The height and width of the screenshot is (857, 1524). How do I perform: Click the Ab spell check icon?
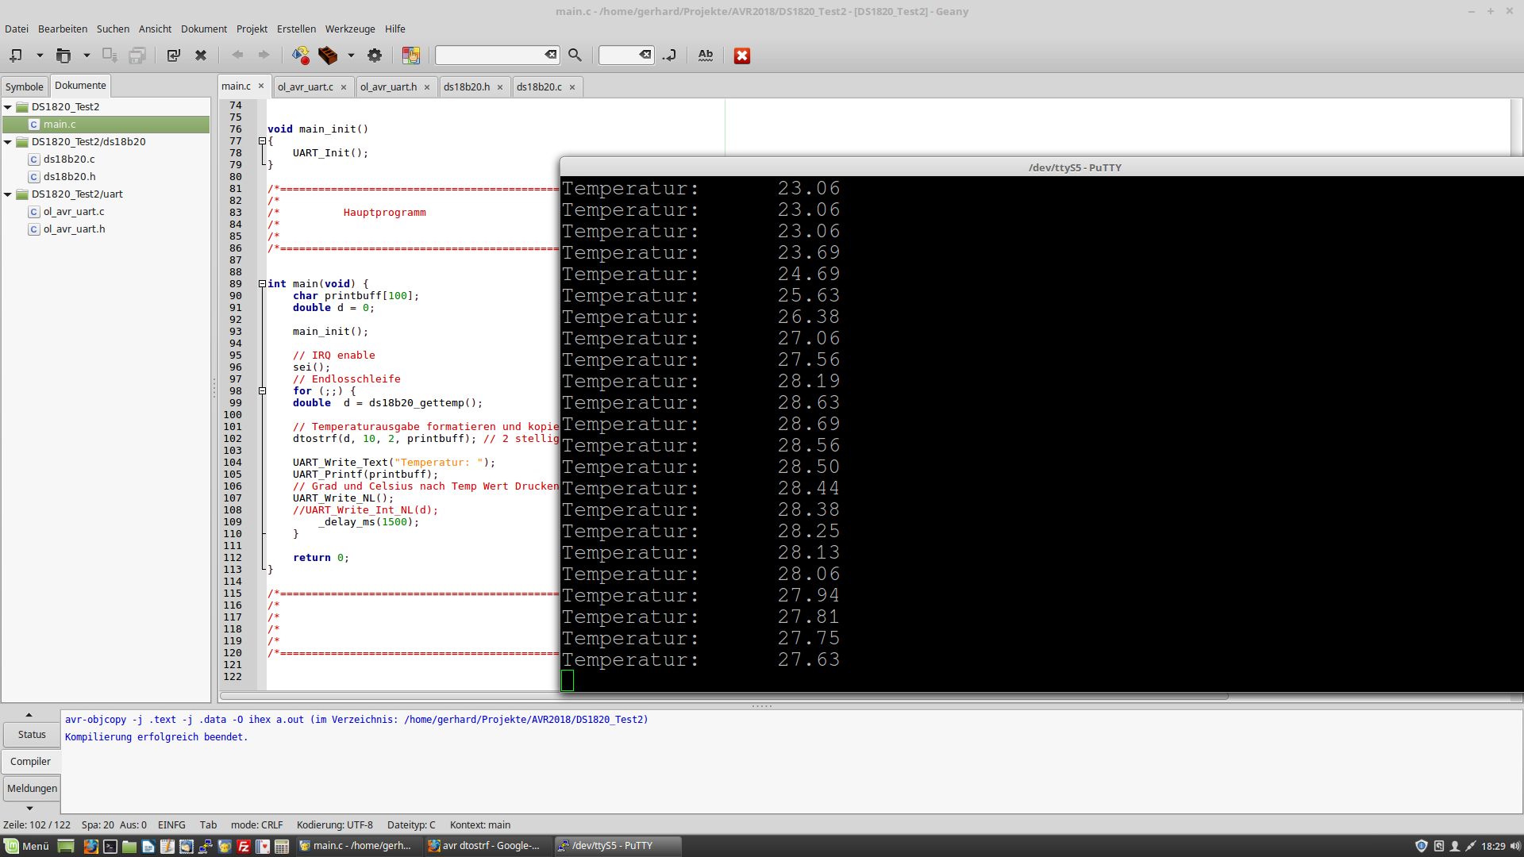(706, 56)
